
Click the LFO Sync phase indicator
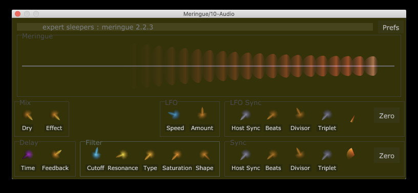pos(352,119)
